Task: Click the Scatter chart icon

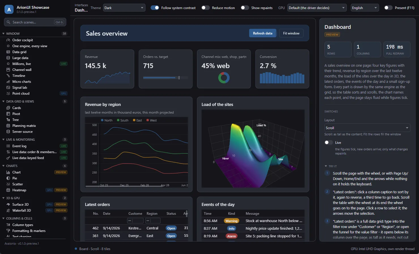Action: click(x=8, y=184)
